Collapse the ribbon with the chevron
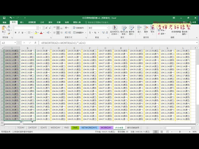199x149 pixels. coord(197,38)
